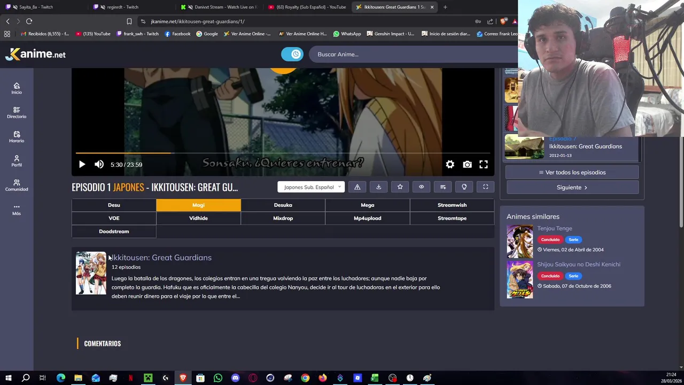The height and width of the screenshot is (385, 684).
Task: Mute the video player volume
Action: point(99,165)
